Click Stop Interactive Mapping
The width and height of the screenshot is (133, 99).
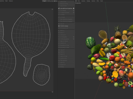point(66,21)
